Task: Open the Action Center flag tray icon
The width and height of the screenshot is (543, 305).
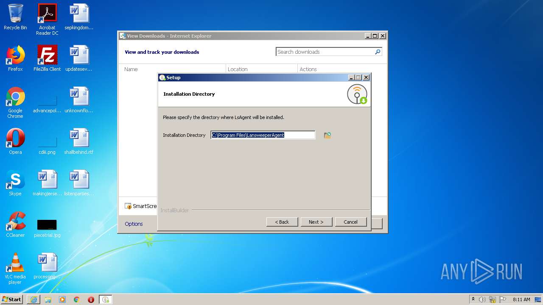Action: (503, 299)
